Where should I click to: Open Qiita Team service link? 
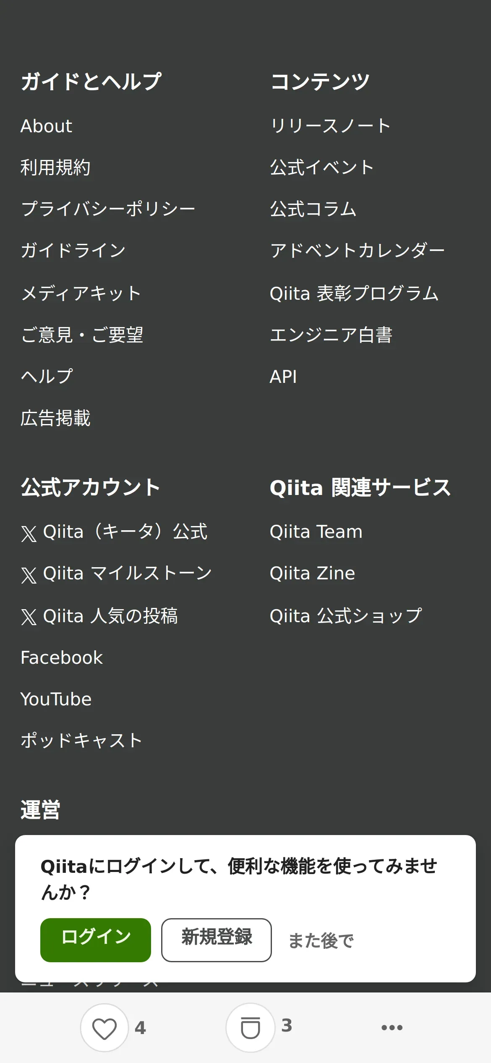click(x=316, y=531)
